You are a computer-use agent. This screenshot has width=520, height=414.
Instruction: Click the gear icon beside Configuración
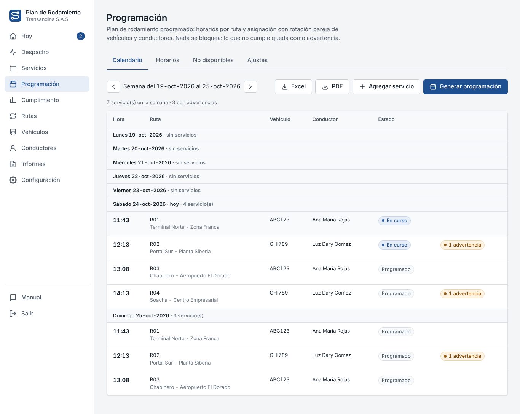click(x=13, y=180)
